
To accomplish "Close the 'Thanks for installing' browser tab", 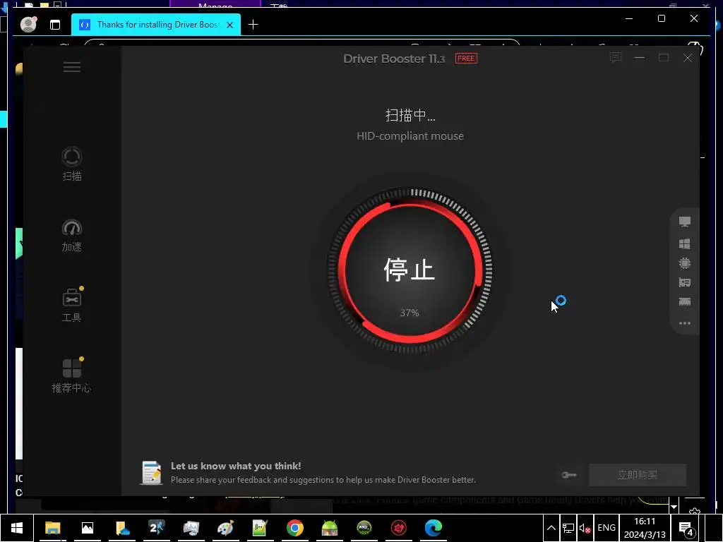I will coord(229,25).
